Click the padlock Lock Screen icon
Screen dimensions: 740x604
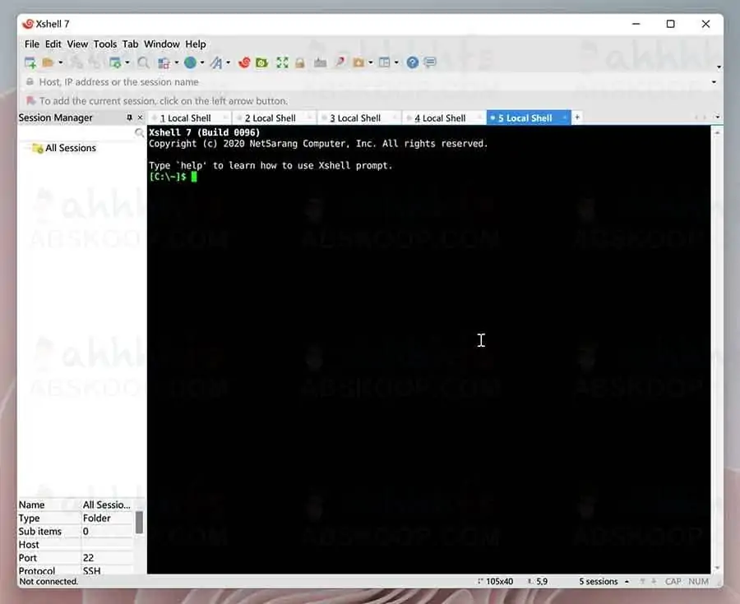click(x=300, y=62)
